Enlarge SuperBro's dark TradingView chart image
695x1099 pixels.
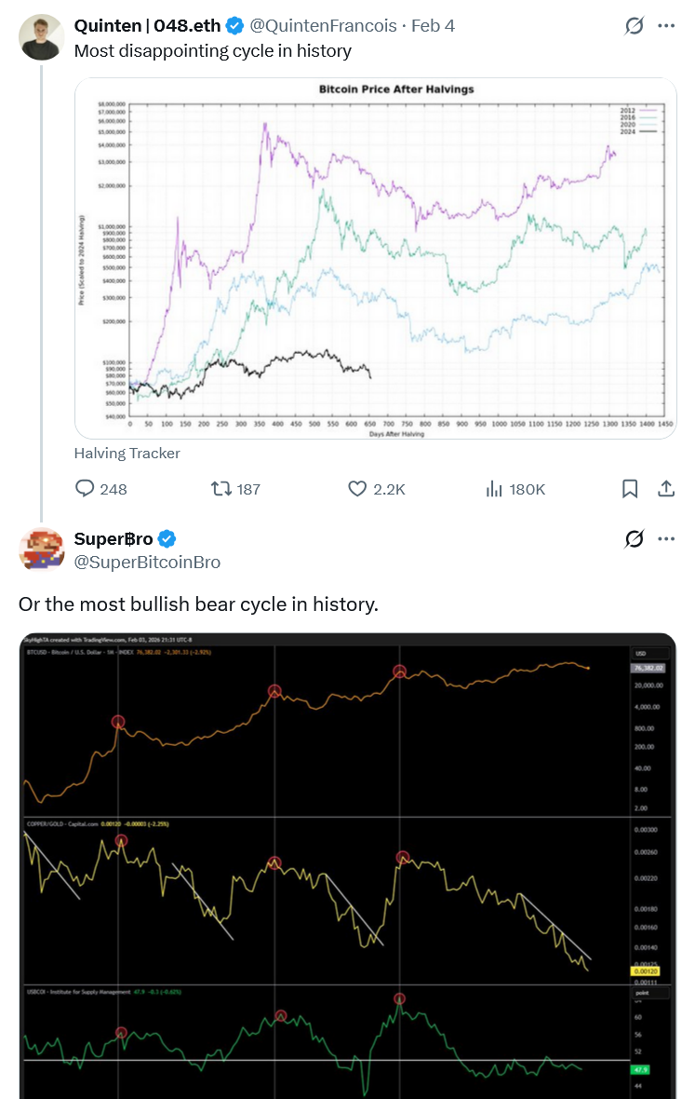click(x=347, y=866)
